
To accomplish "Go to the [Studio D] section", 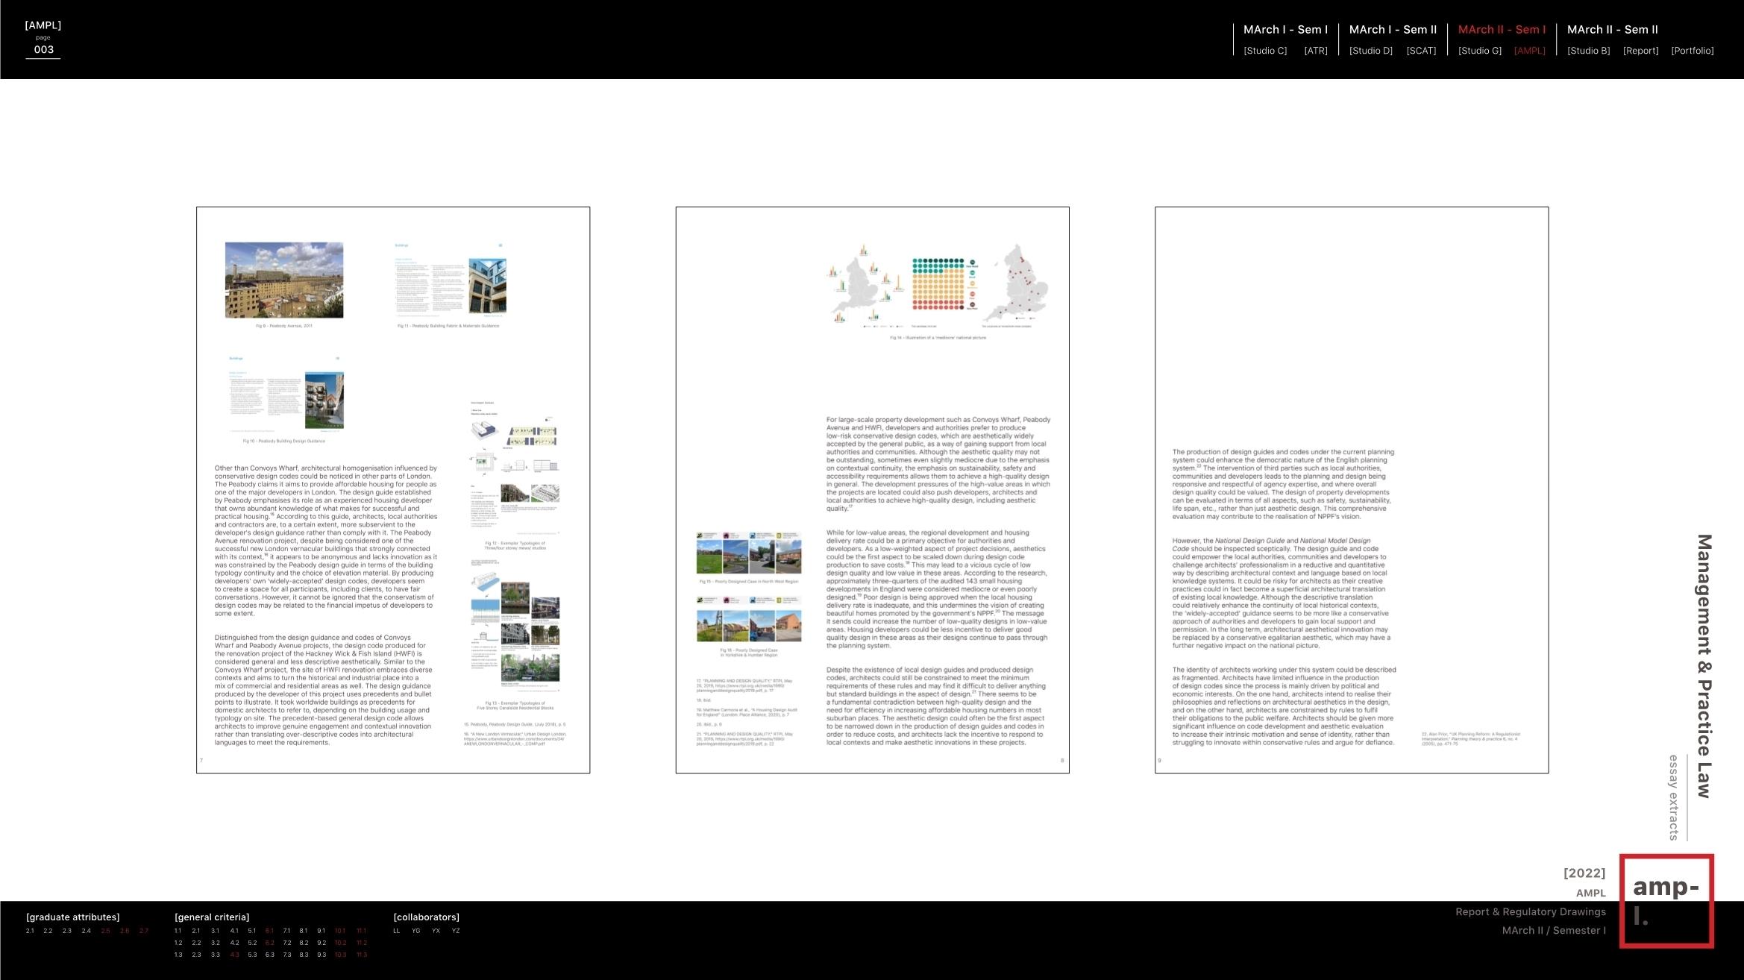I will pyautogui.click(x=1370, y=51).
